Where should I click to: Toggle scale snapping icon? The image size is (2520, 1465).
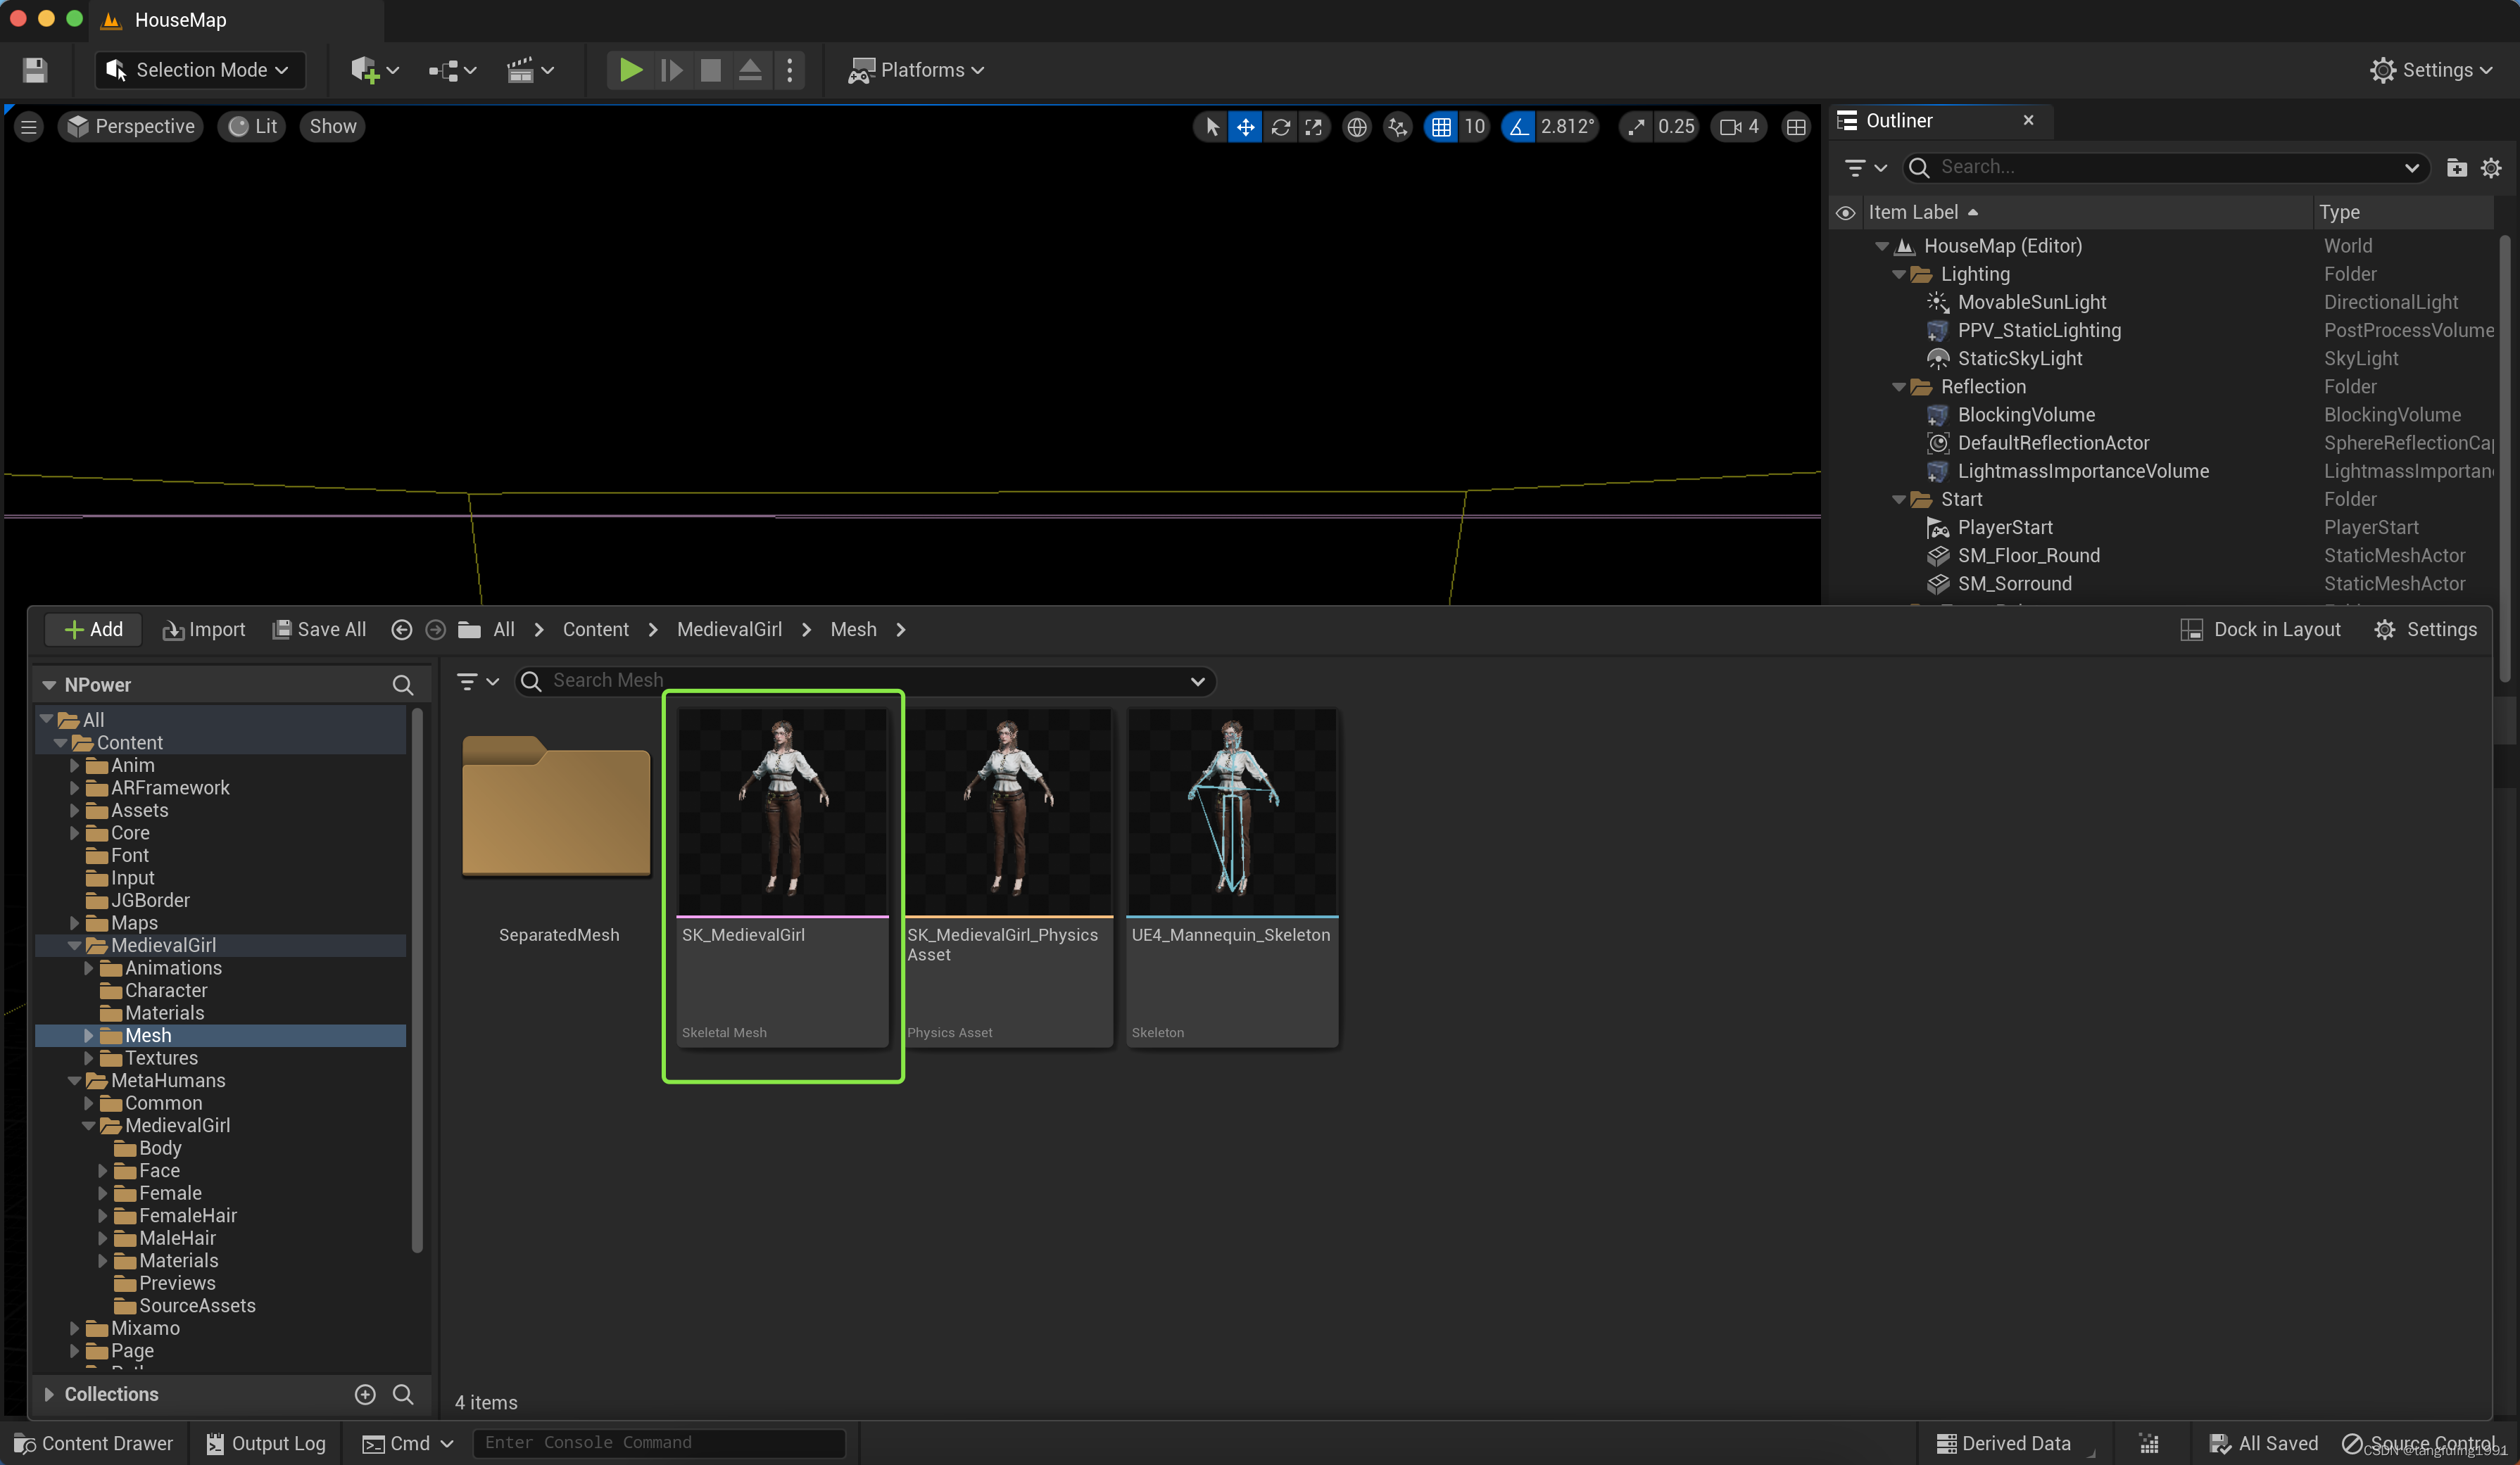(x=1636, y=127)
